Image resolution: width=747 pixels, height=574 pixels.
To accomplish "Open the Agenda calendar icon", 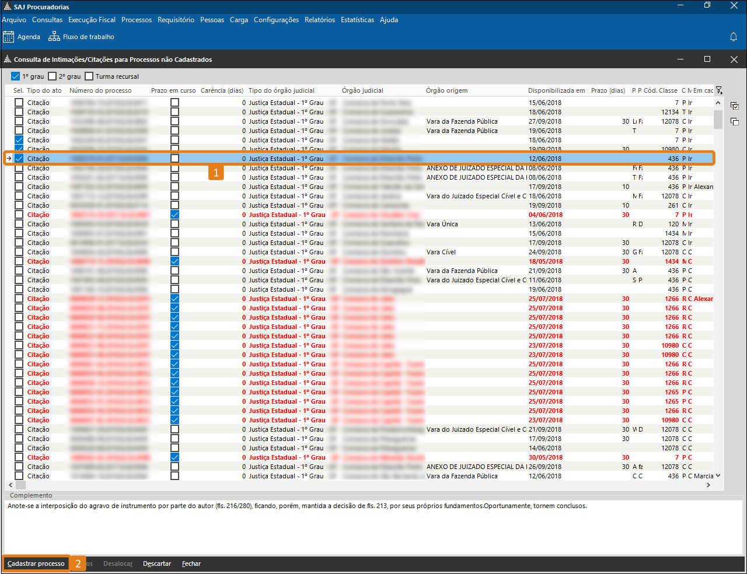I will pyautogui.click(x=9, y=37).
